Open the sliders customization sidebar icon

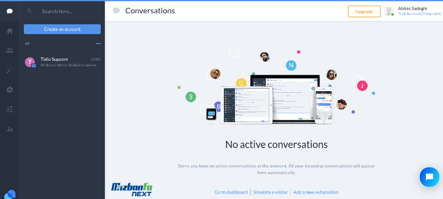9,109
